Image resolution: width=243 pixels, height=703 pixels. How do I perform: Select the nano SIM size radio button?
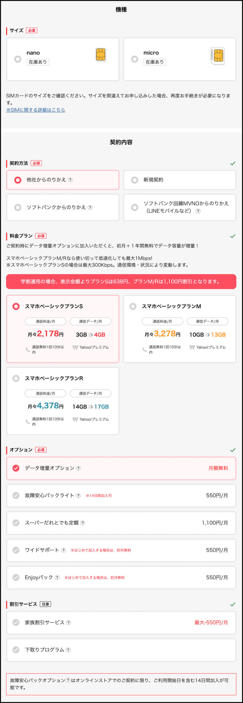coord(18,59)
